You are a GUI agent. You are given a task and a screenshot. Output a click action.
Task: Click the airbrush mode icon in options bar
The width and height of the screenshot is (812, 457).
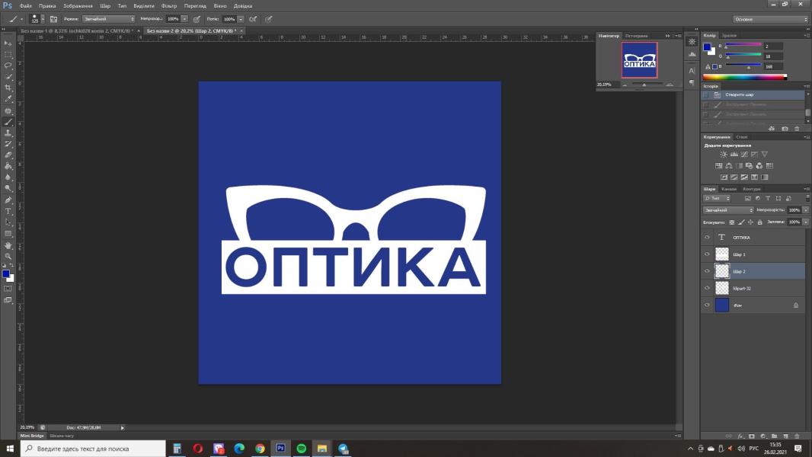point(253,19)
